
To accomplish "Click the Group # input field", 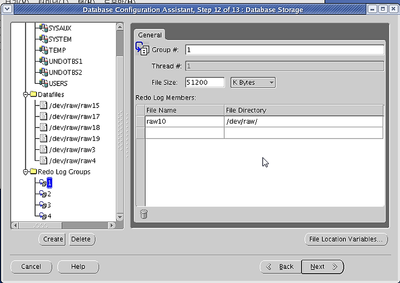I will [284, 50].
